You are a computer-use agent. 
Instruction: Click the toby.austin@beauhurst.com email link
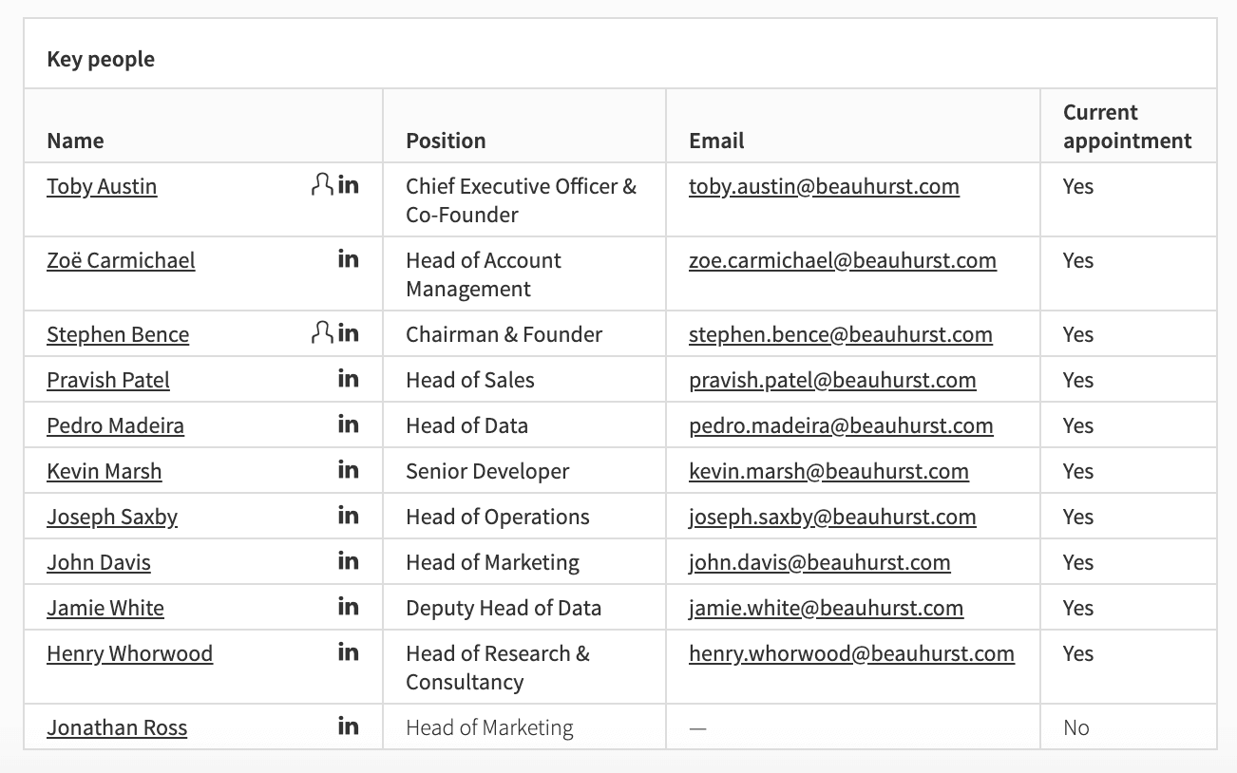click(824, 186)
